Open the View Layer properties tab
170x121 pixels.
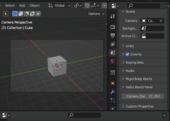[x=113, y=44]
